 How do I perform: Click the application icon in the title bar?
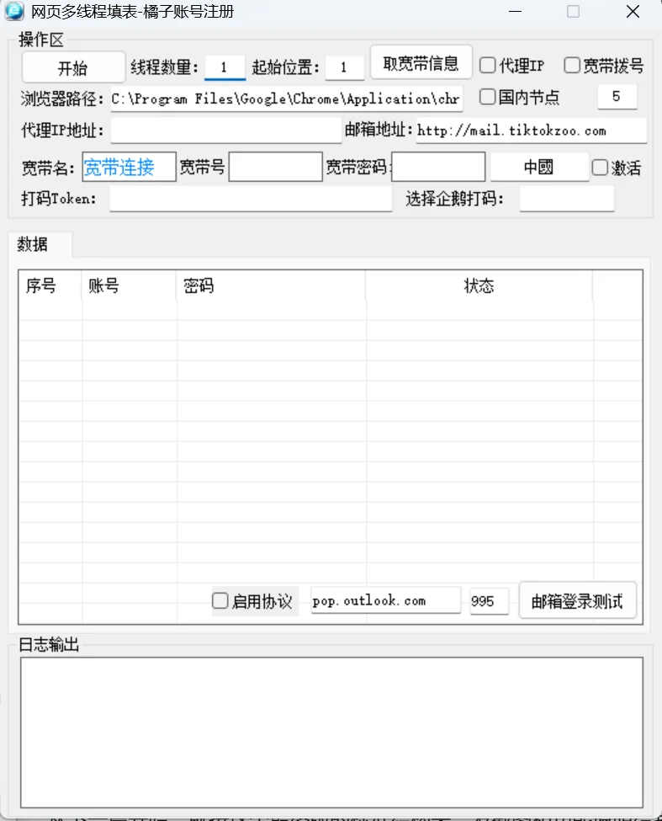(14, 12)
